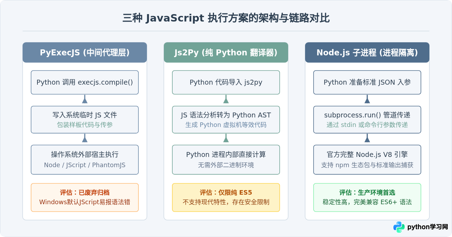Click 支持 npm 生态包与标准输出捕获 subtitle
The width and height of the screenshot is (452, 237).
(x=367, y=165)
